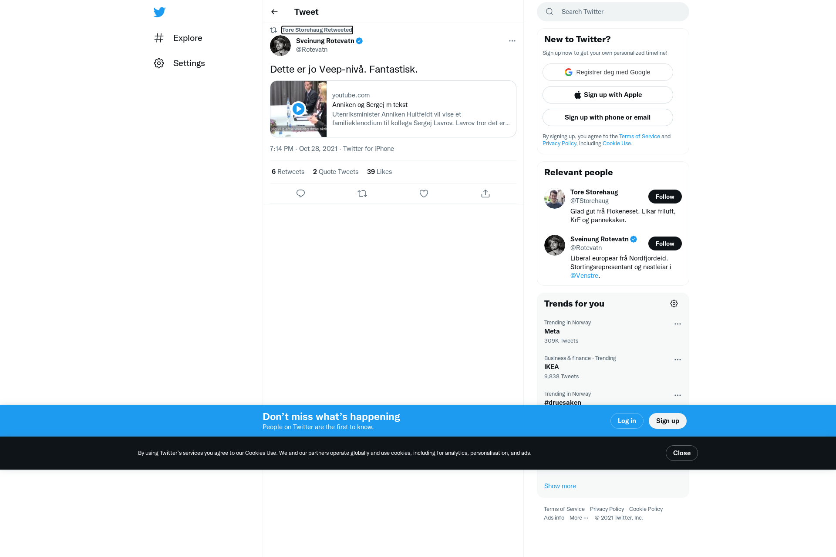Image resolution: width=836 pixels, height=557 pixels.
Task: Go back using the arrow icon
Action: pos(274,12)
